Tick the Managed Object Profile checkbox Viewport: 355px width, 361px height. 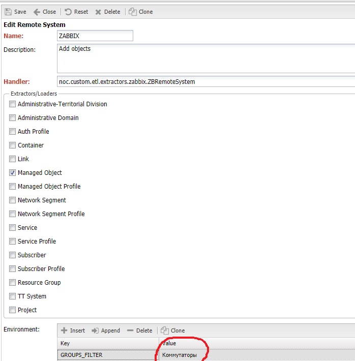point(12,186)
